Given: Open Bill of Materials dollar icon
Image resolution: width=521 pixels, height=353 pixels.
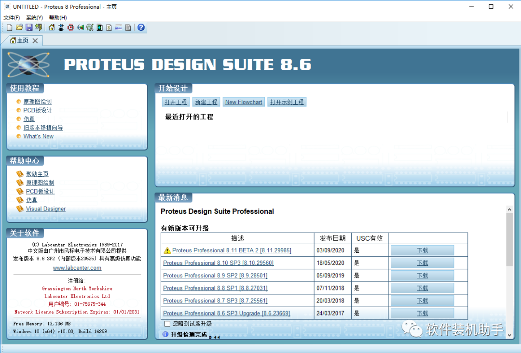Looking at the screenshot, I should pos(109,27).
